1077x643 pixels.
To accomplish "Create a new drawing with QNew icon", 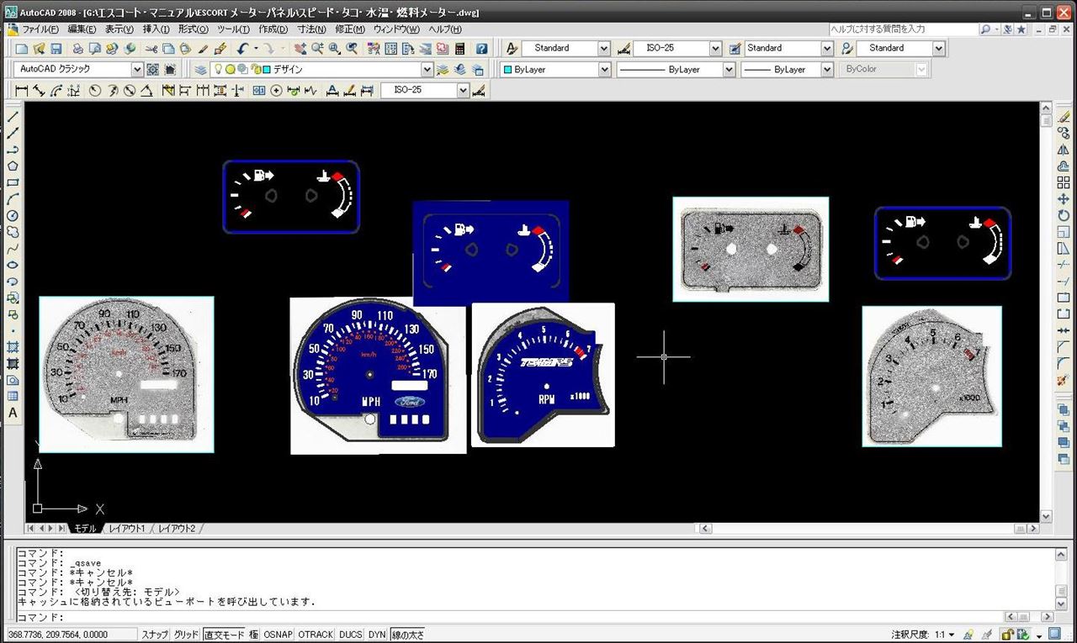I will 23,49.
